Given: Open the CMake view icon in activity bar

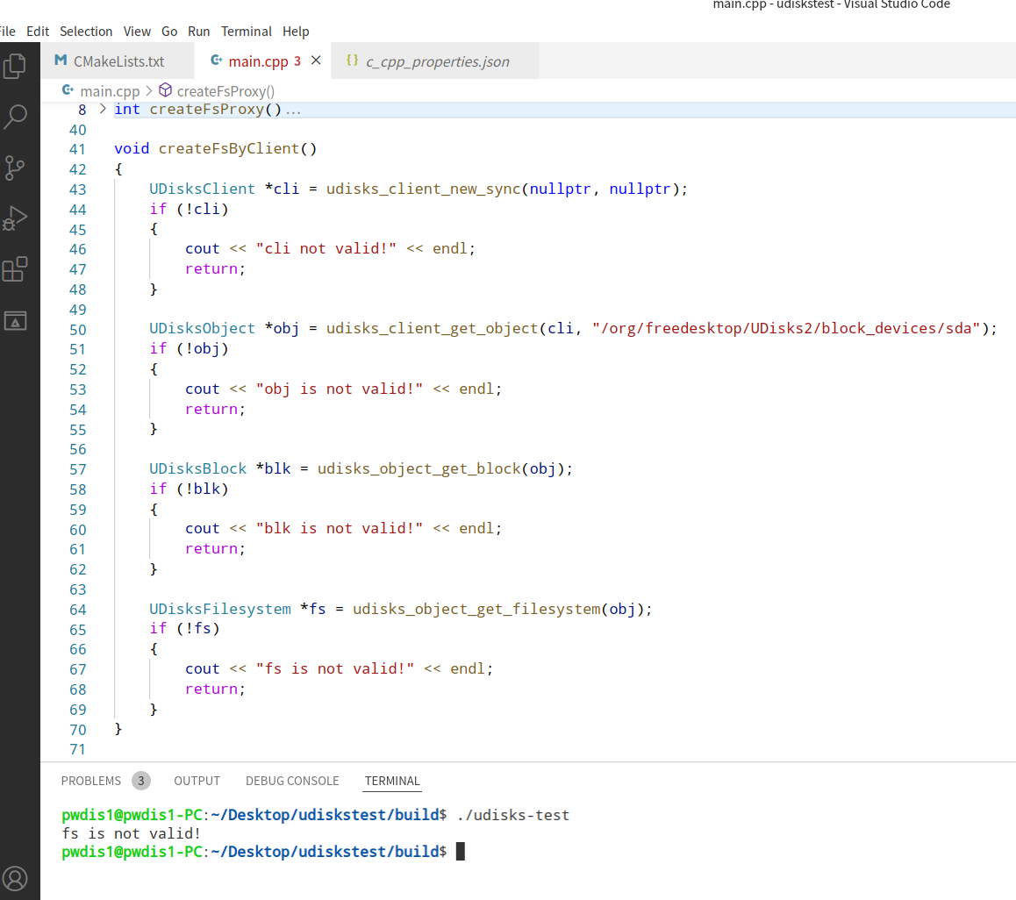Looking at the screenshot, I should [15, 320].
